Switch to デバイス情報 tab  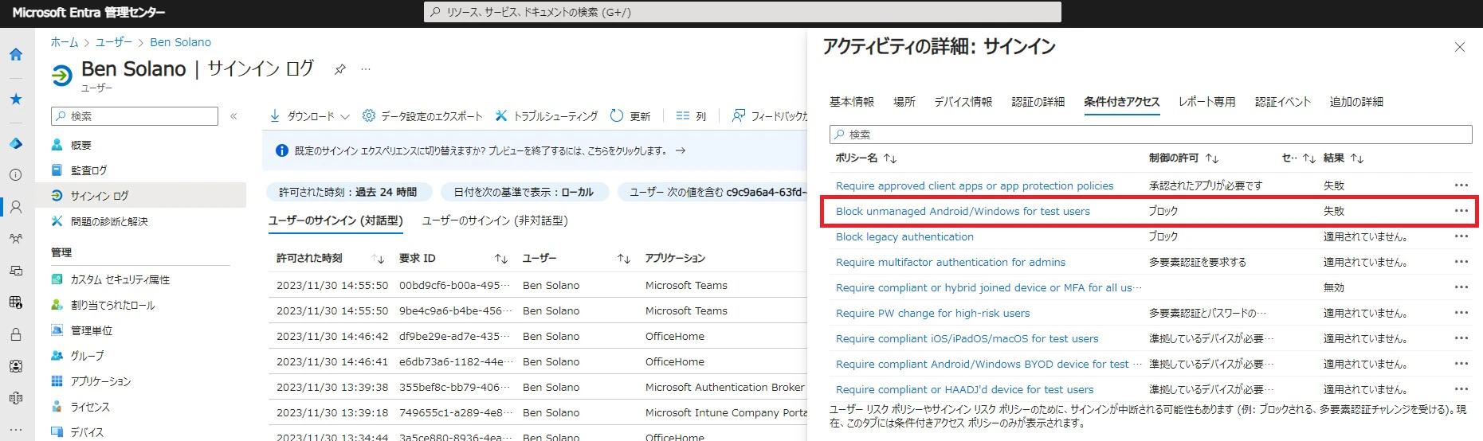click(963, 102)
